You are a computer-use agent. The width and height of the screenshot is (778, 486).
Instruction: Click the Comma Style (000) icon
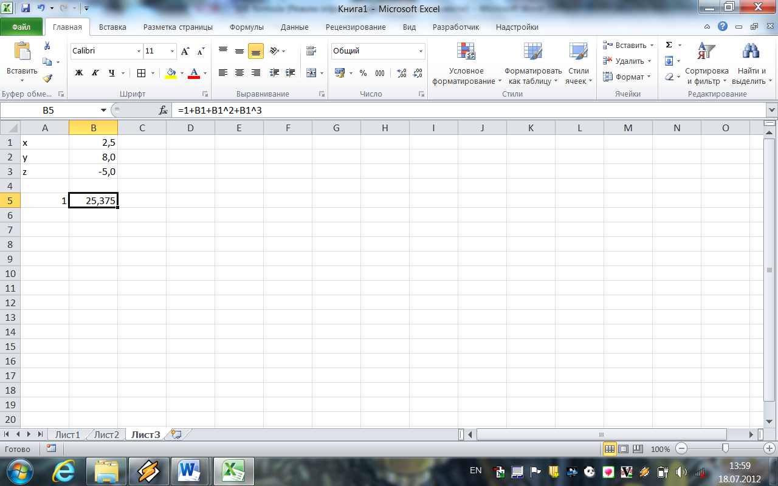point(380,73)
